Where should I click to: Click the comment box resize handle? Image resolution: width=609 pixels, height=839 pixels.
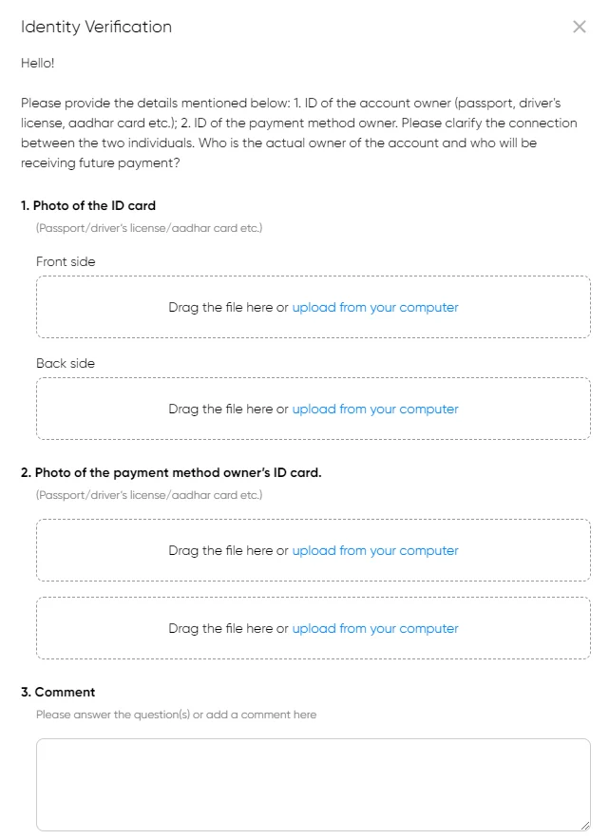[585, 826]
